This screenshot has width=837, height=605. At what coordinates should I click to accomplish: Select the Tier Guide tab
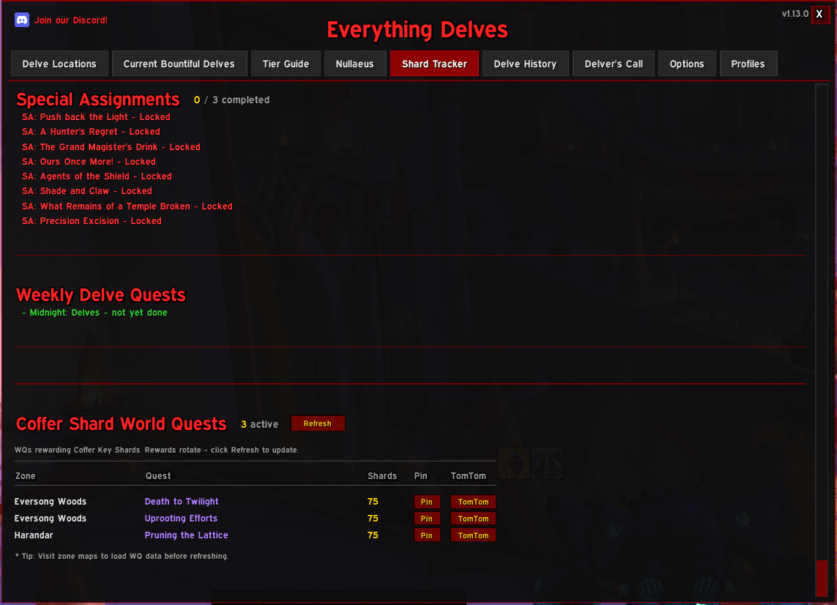point(286,64)
